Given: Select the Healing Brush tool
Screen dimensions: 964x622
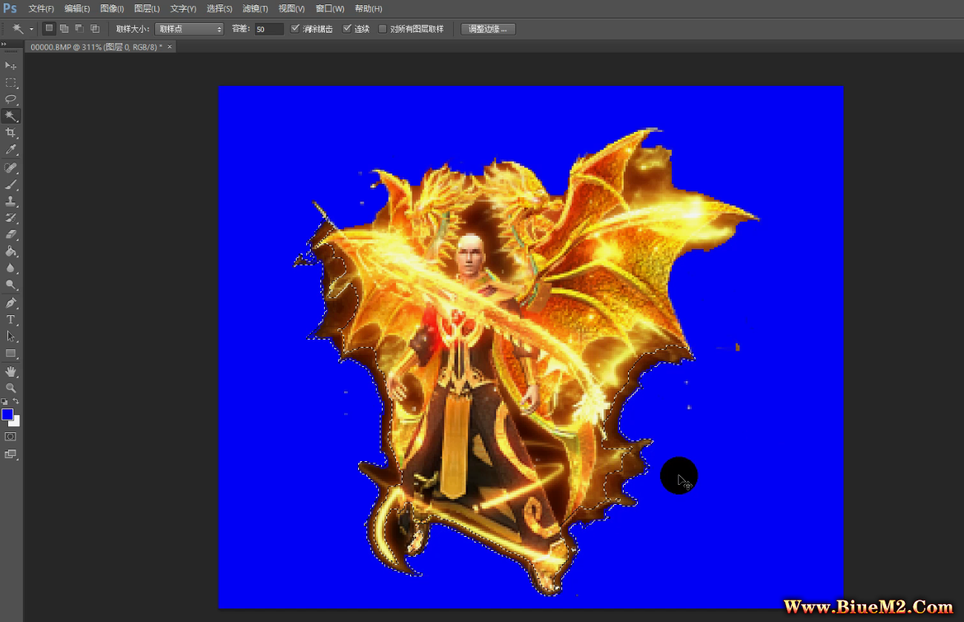Looking at the screenshot, I should point(10,168).
